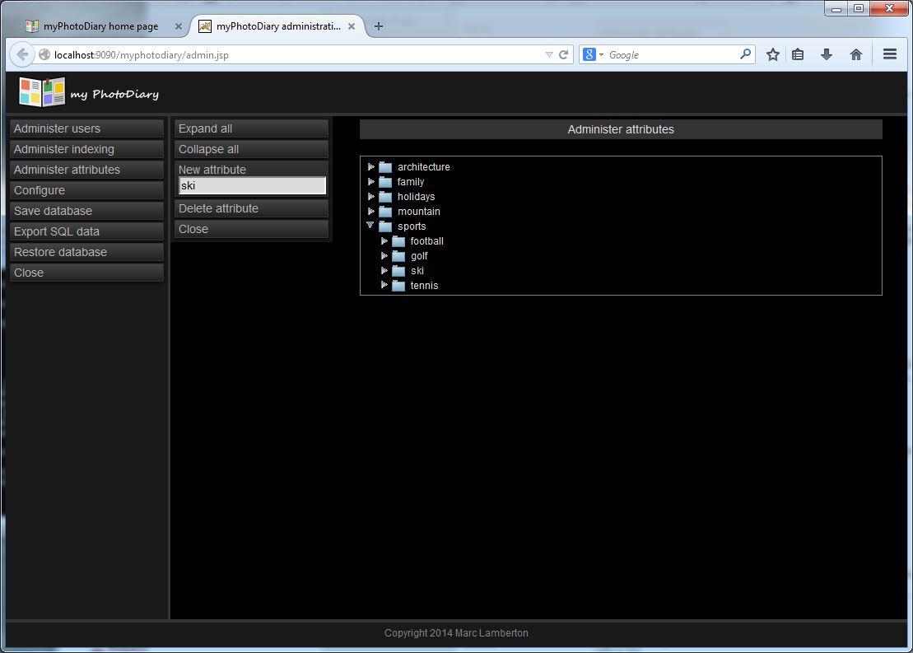
Task: Open a new browser tab
Action: click(379, 26)
